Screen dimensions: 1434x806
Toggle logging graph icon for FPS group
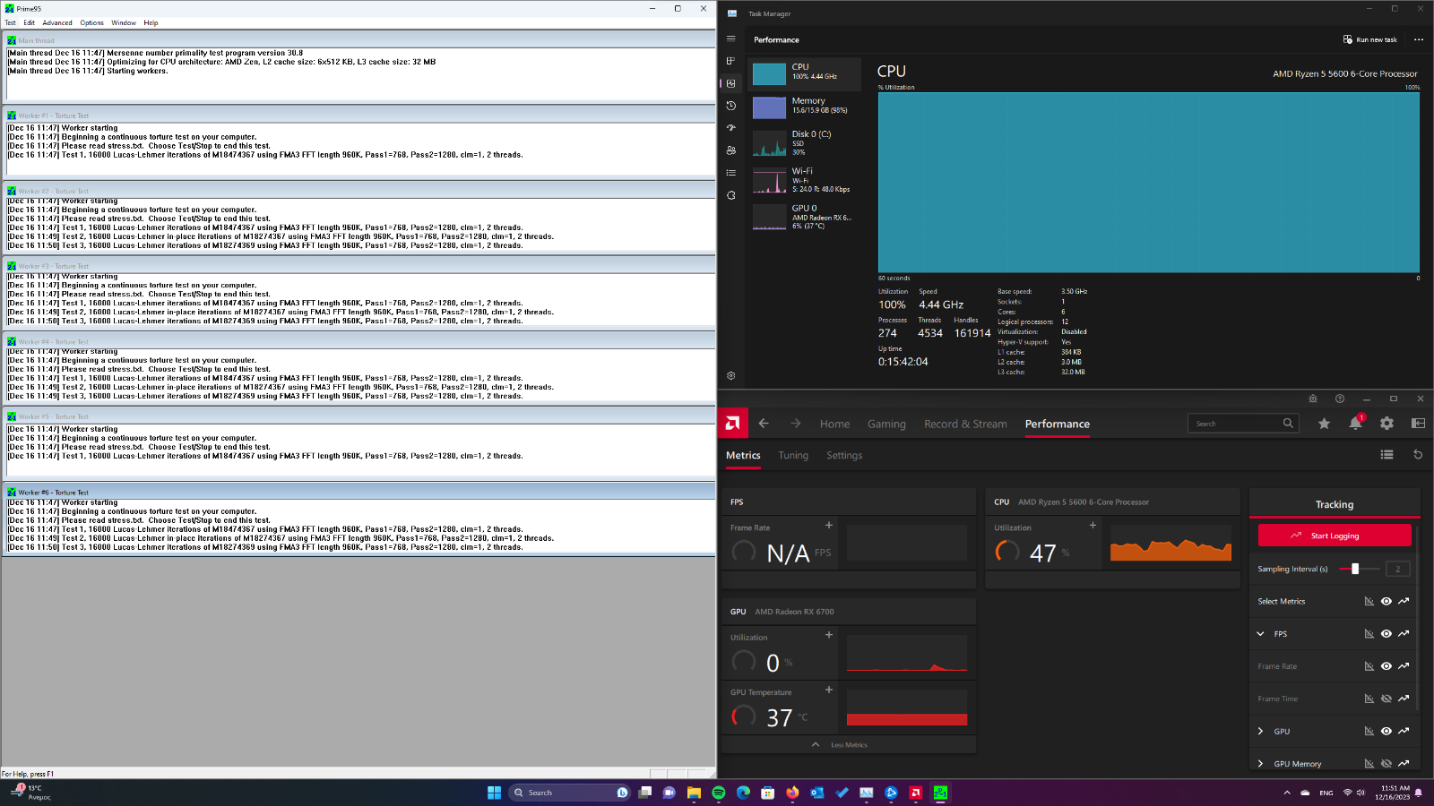1404,634
